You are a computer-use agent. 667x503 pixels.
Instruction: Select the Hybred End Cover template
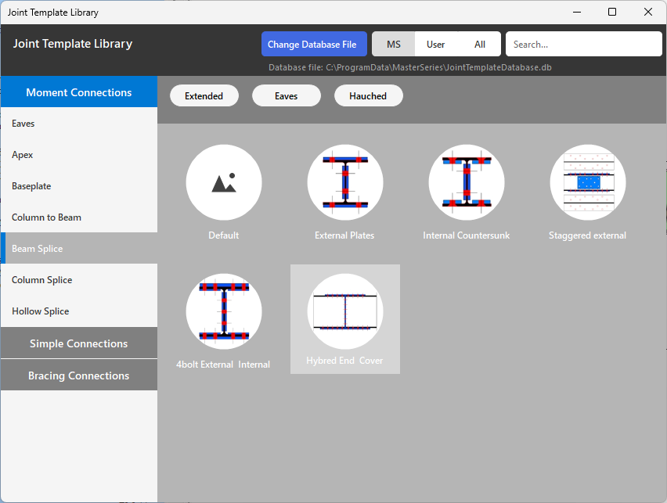point(344,311)
